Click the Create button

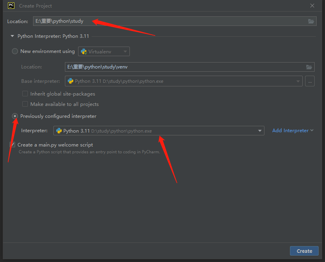pyautogui.click(x=304, y=251)
